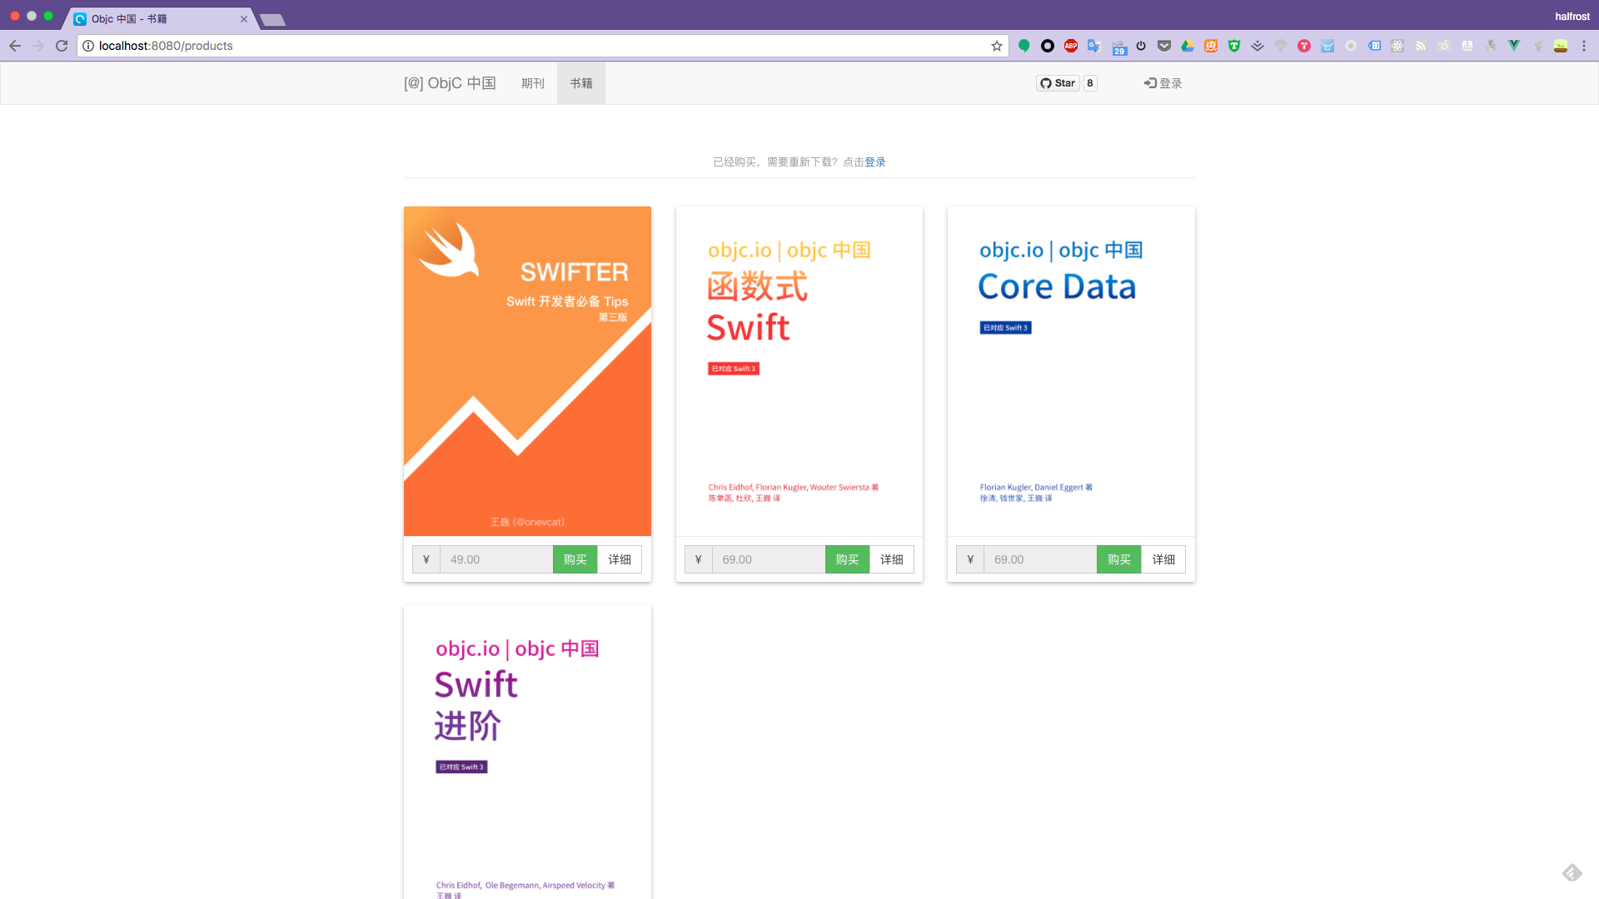Click the GitHub Star button
1599x899 pixels.
(x=1058, y=83)
